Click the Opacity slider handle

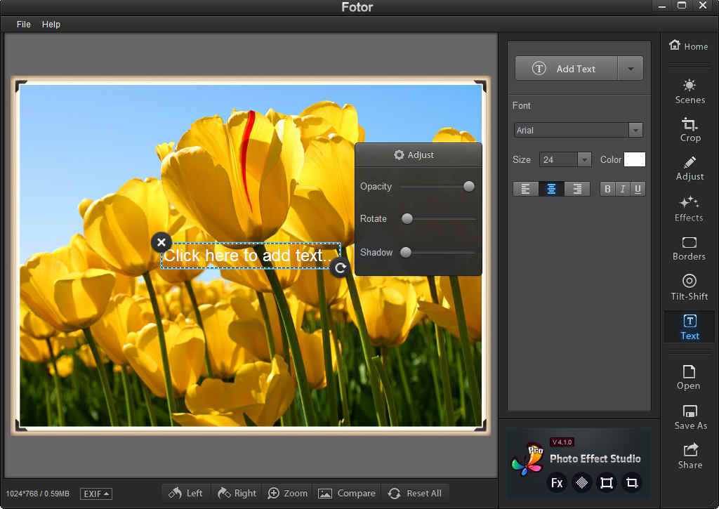tap(468, 186)
